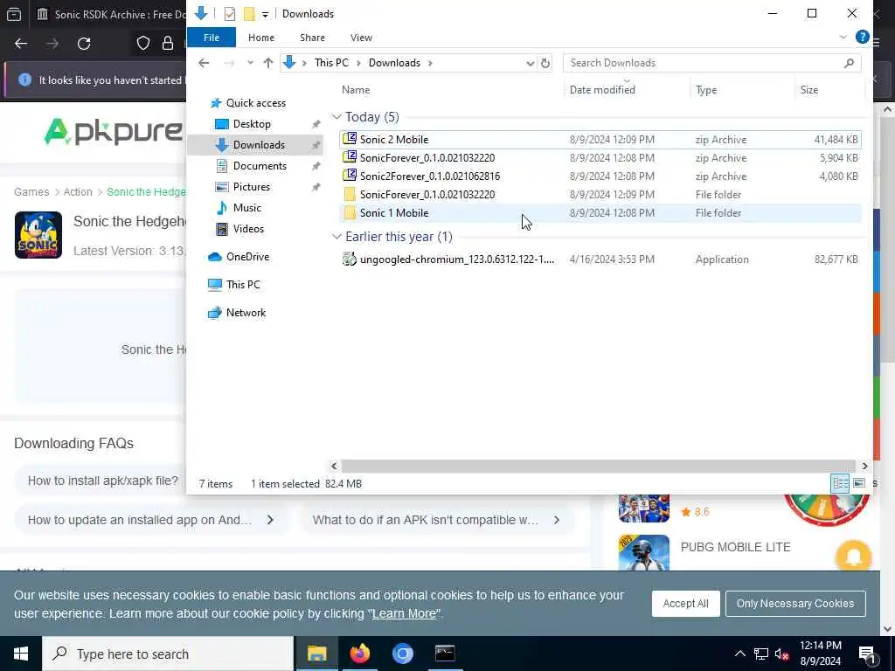Sort by the Date modified column
This screenshot has height=671, width=895.
pos(602,90)
